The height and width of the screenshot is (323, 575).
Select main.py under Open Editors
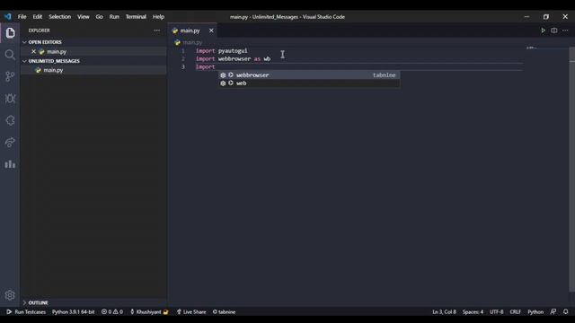pyautogui.click(x=57, y=52)
